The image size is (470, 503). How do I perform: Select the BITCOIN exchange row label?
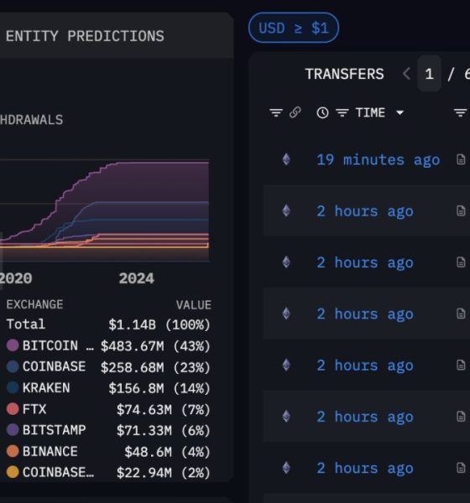click(x=58, y=345)
